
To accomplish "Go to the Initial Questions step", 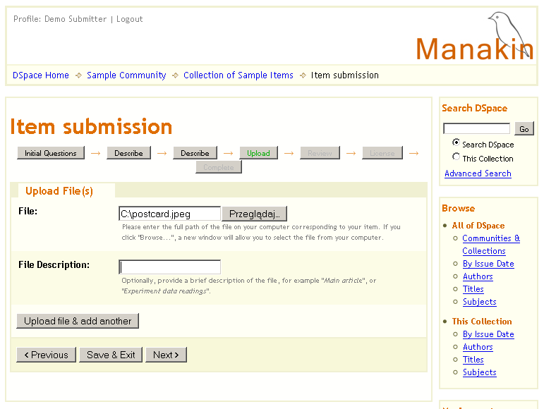I will [51, 153].
